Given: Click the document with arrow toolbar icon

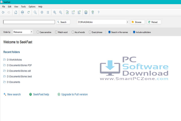Looking at the screenshot, I should point(67,12).
